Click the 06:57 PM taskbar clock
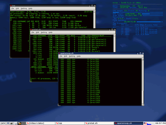This screenshot has height=125, width=166. coord(160,123)
